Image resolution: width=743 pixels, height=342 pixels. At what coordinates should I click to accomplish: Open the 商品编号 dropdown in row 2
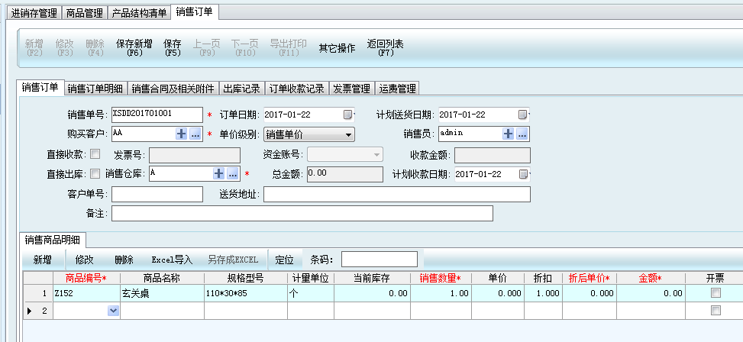tap(113, 311)
